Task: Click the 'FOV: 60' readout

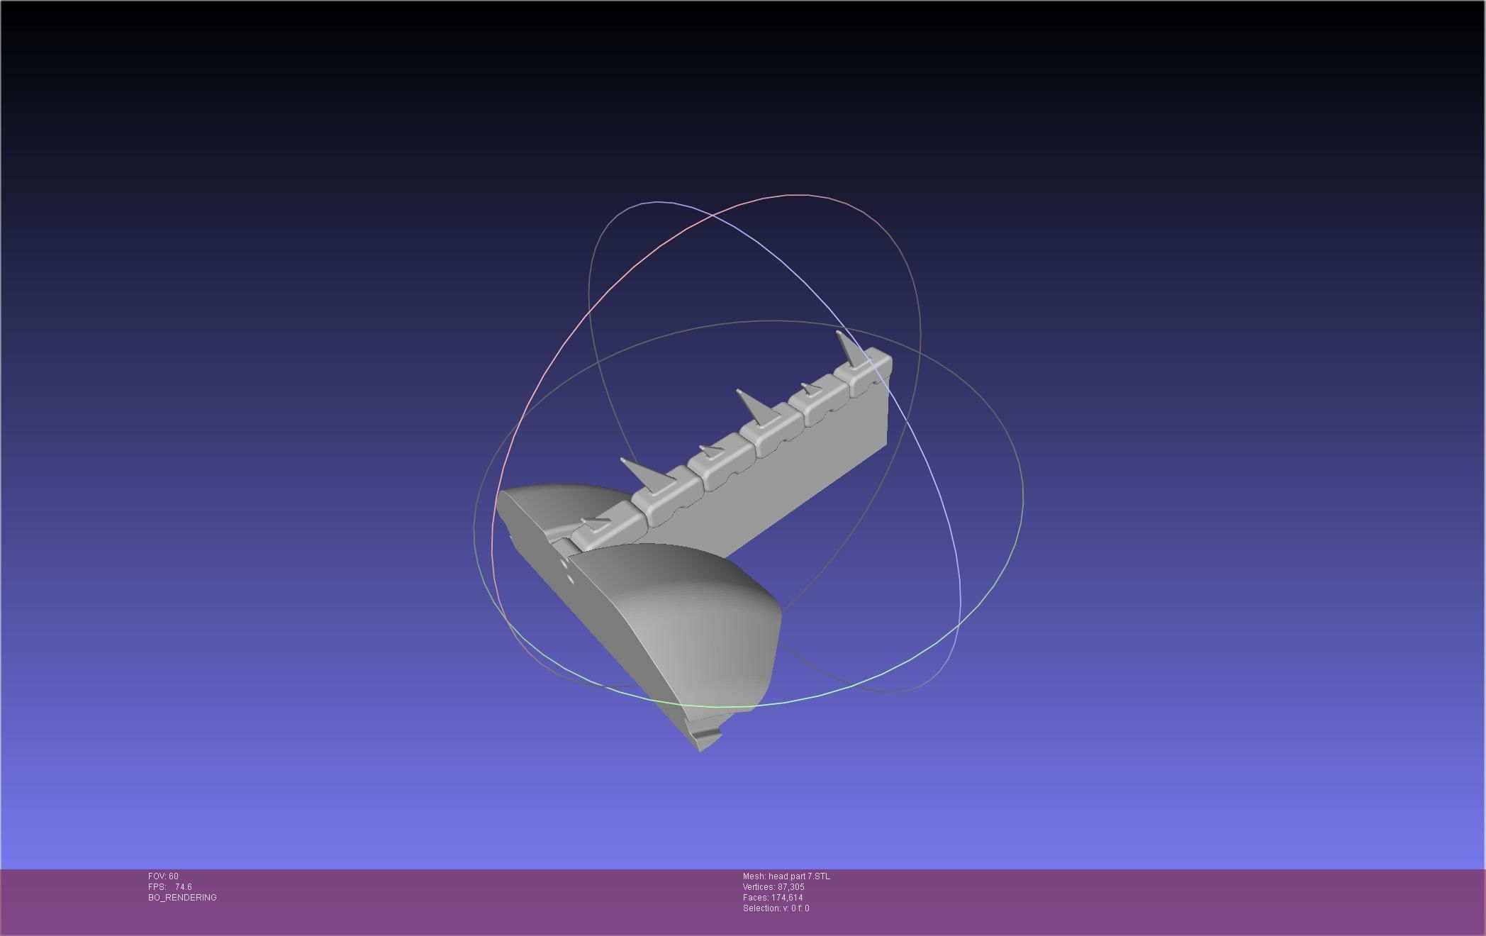Action: [163, 876]
